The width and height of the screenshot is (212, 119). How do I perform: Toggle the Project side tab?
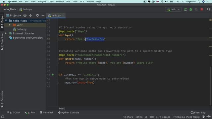(2, 21)
